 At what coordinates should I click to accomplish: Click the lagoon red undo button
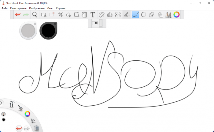point(19,128)
